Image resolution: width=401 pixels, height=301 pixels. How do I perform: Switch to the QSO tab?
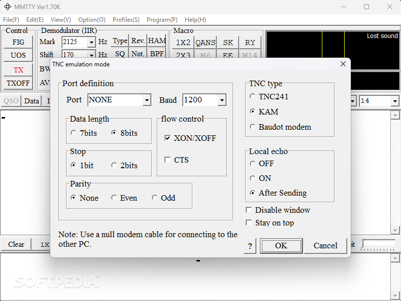[11, 101]
